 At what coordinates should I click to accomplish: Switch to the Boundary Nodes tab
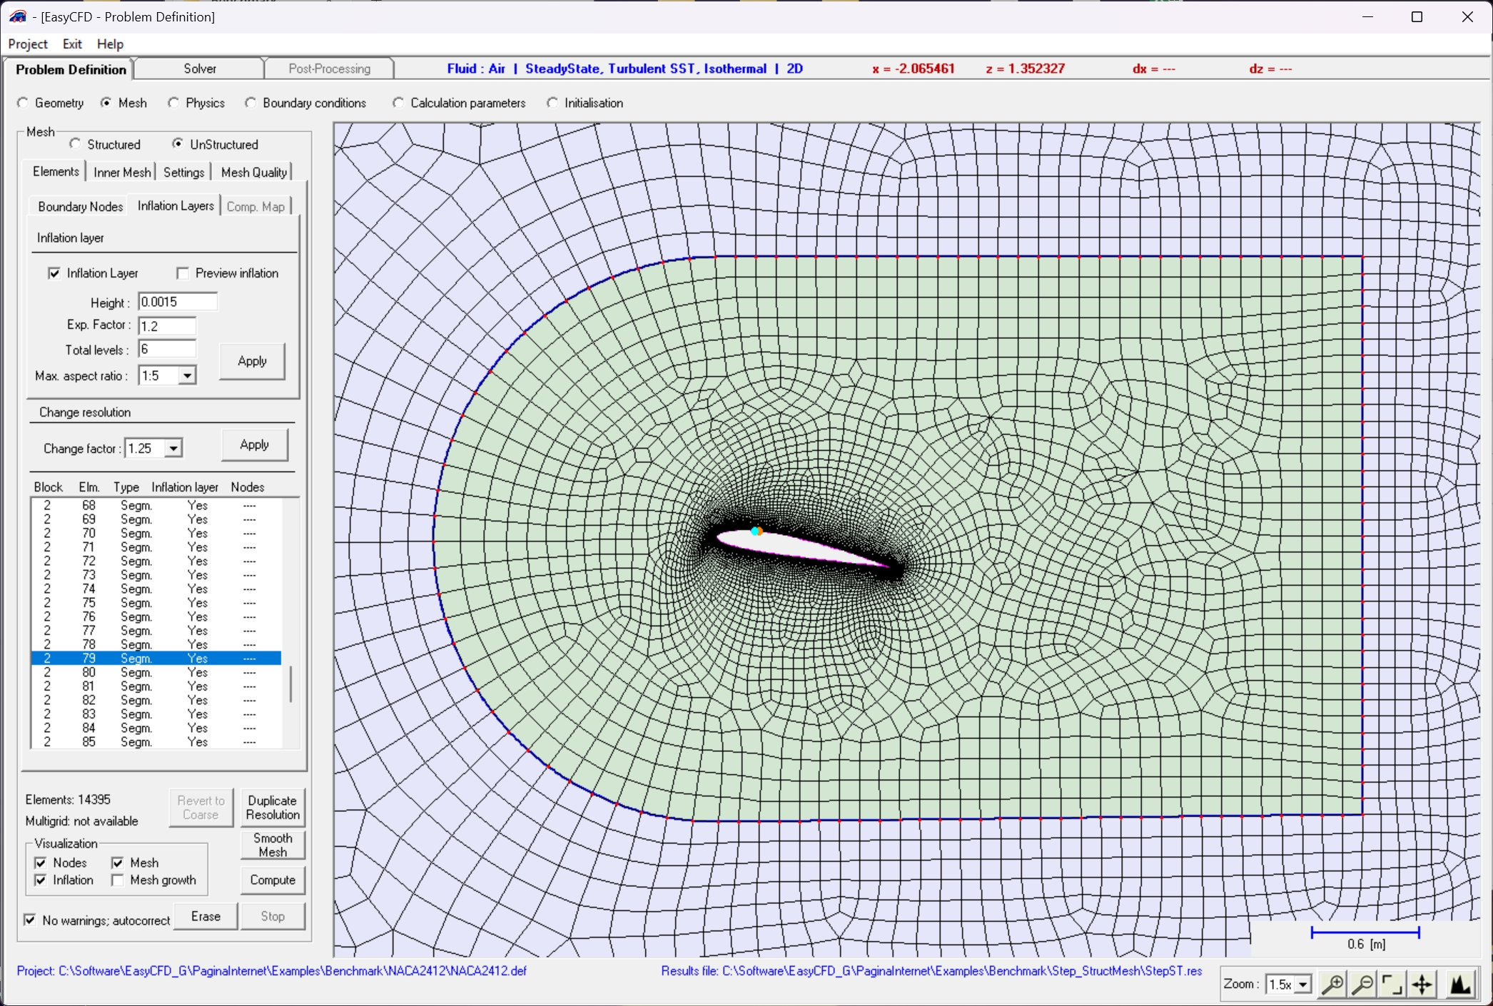click(x=80, y=207)
